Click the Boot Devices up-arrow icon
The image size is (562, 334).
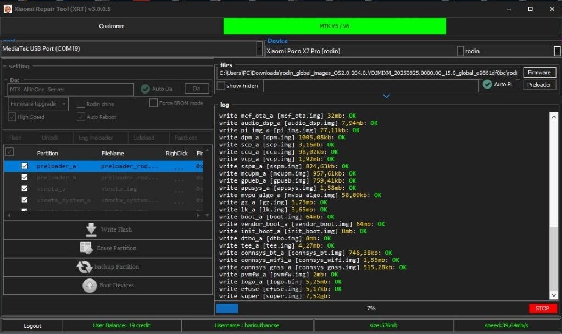pyautogui.click(x=89, y=286)
